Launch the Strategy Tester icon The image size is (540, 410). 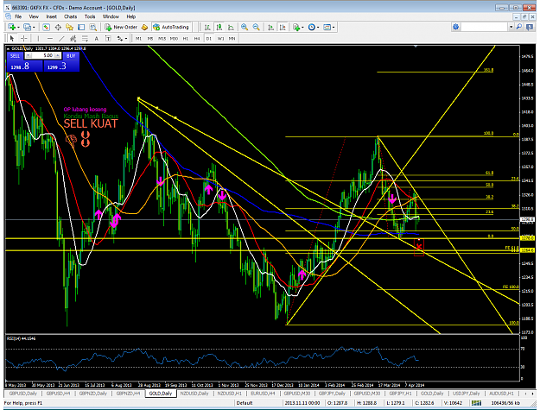[93, 27]
